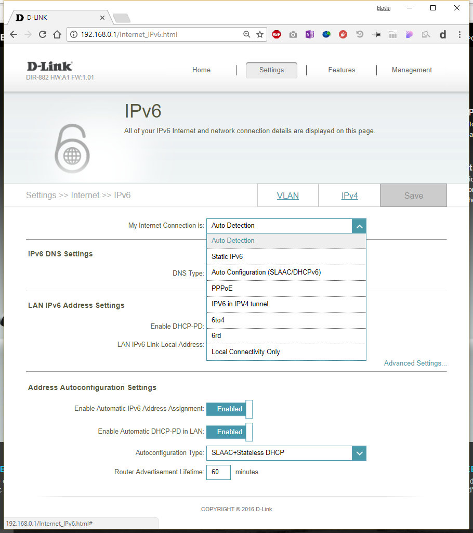
Task: Click the IPv6 globe lock image
Action: tap(72, 149)
